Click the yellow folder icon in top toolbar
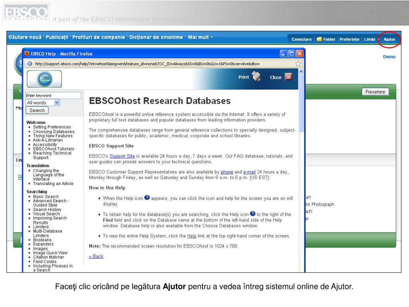The height and width of the screenshot is (307, 409). [x=319, y=39]
